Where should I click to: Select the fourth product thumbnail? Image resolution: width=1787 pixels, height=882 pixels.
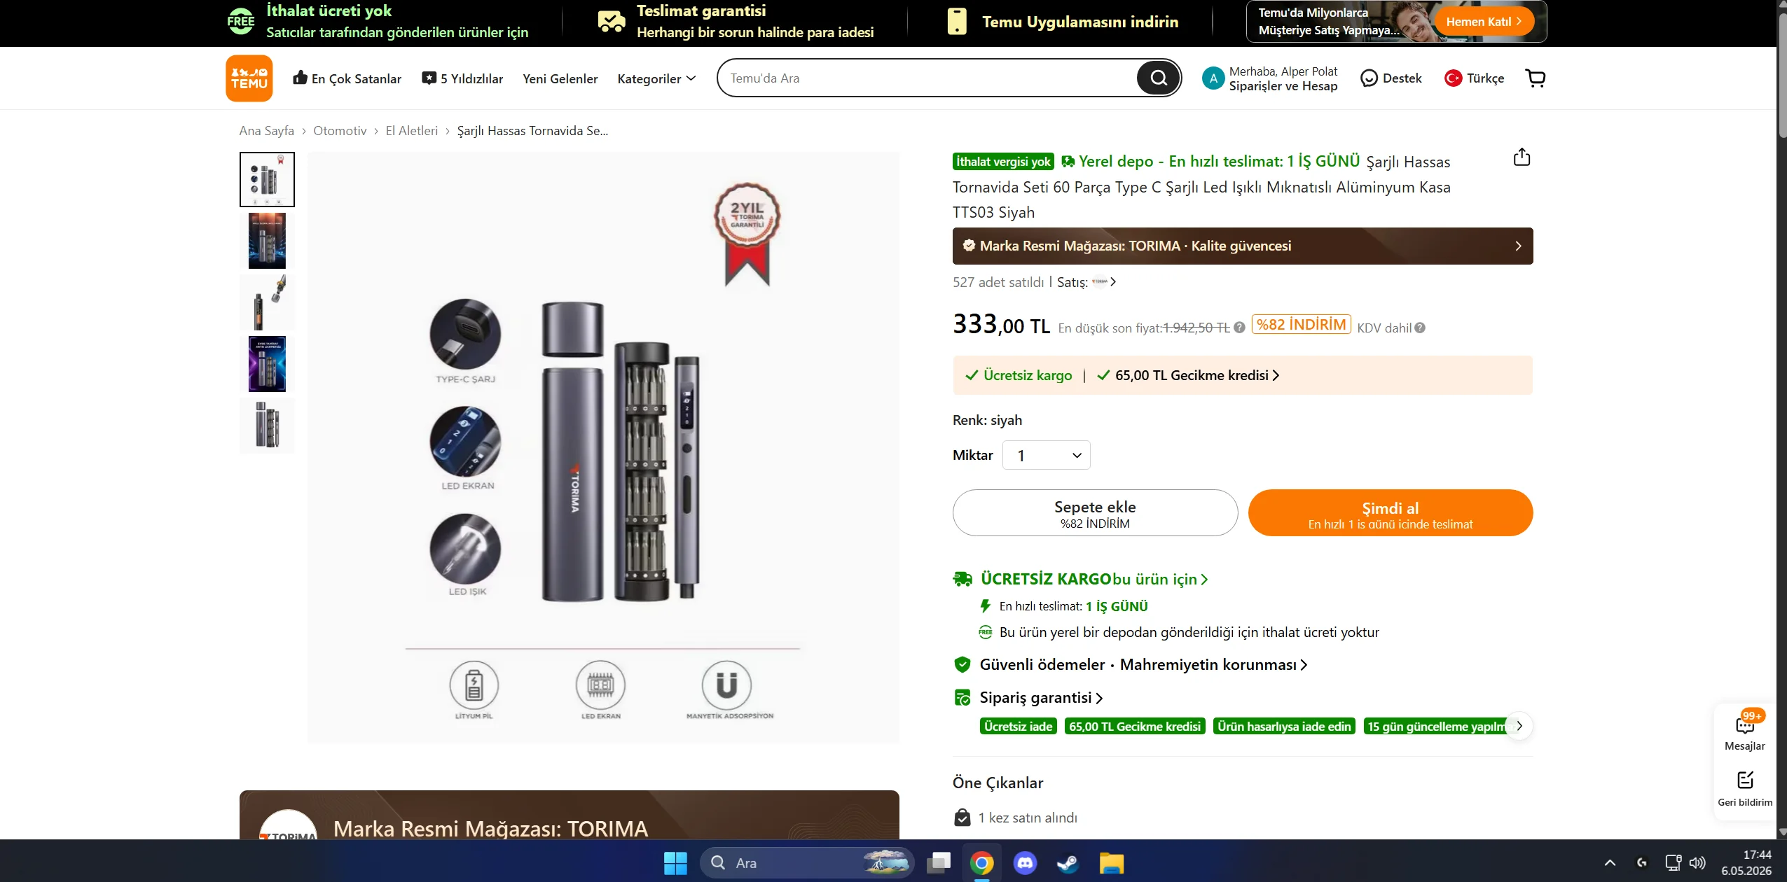click(267, 364)
